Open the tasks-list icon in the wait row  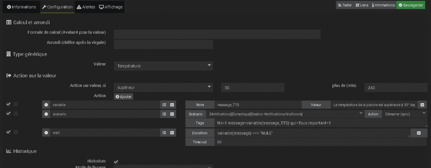point(164,133)
